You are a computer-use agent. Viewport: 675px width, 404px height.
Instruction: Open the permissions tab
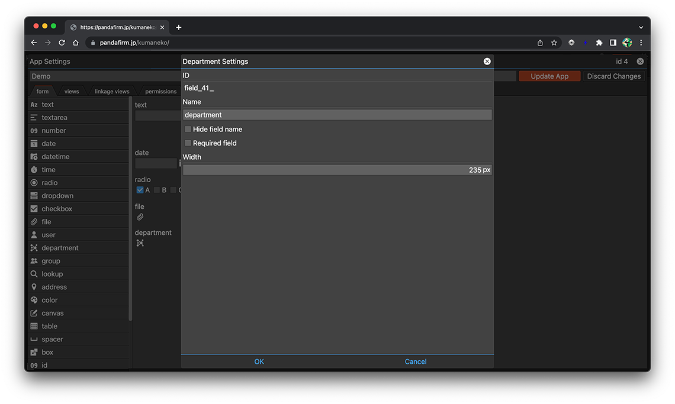160,92
